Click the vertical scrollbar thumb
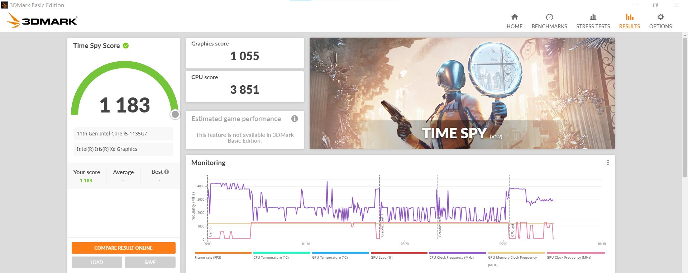This screenshot has width=688, height=273. [x=685, y=107]
